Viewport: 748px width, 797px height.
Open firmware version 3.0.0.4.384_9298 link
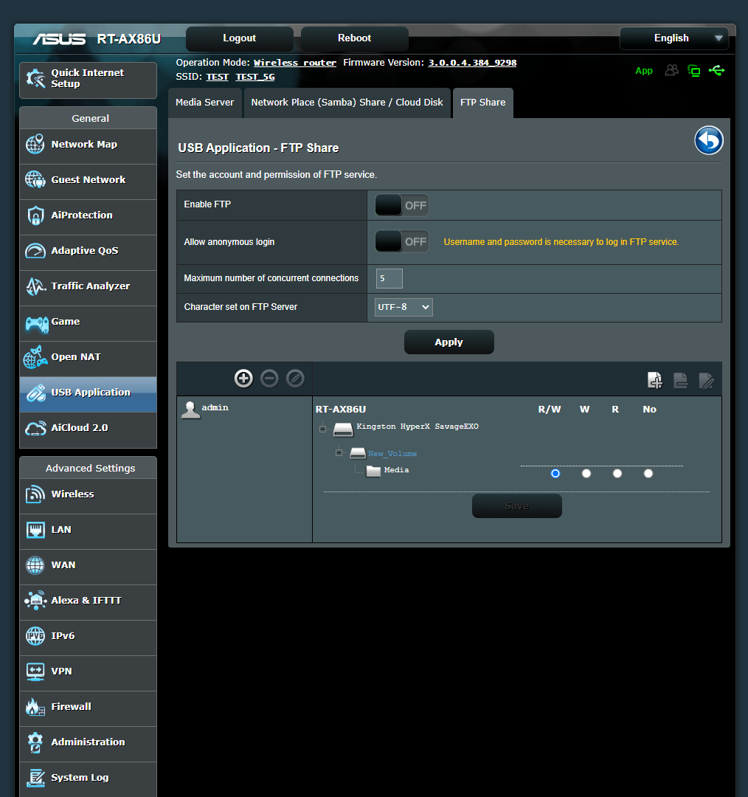[472, 63]
